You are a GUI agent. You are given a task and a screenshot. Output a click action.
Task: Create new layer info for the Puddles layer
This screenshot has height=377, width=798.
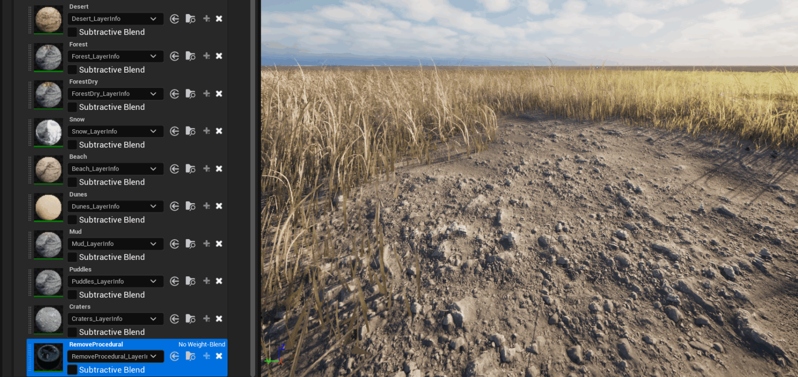[206, 281]
